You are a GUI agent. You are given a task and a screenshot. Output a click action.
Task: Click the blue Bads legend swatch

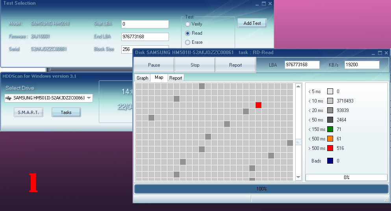pyautogui.click(x=330, y=161)
